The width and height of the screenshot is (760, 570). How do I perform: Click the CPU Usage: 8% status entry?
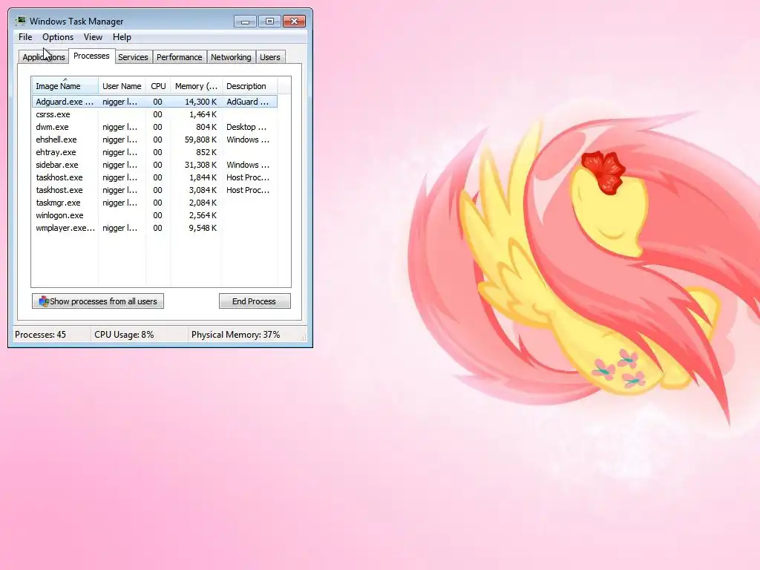tap(124, 335)
